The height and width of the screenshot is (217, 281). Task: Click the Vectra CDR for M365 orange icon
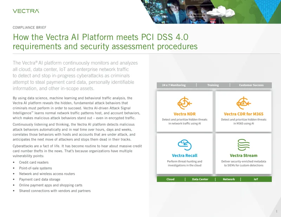(243, 103)
